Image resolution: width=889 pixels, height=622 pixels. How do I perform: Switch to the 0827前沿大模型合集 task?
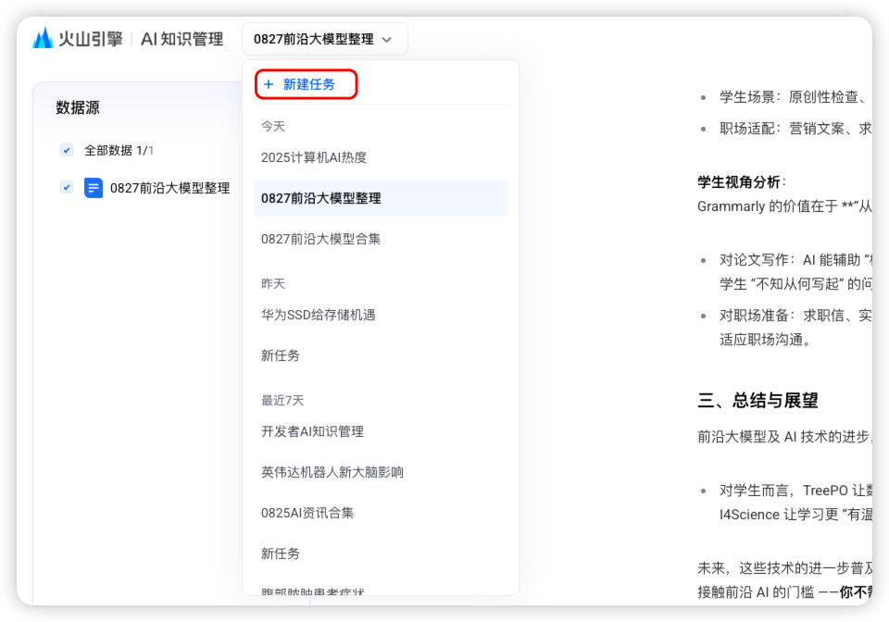tap(381, 239)
